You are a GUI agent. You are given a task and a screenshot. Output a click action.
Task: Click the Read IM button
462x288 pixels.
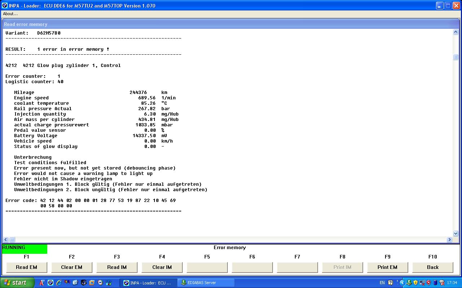(x=117, y=267)
